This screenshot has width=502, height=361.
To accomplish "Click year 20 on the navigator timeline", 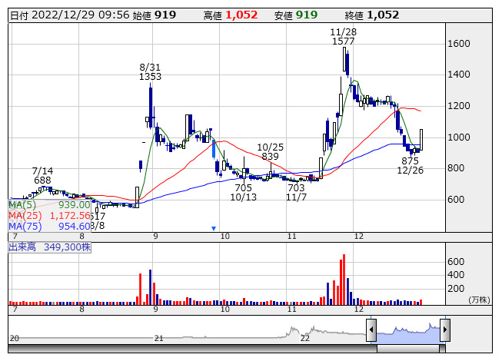I will pos(15,338).
